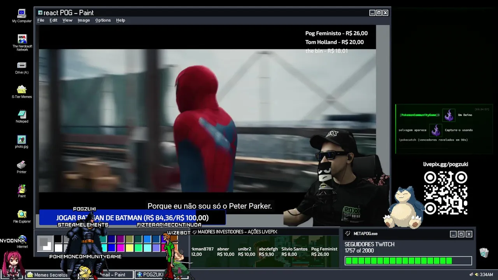Pick the lavender swatch in Paint palette
This screenshot has height=280, width=498.
click(156, 248)
